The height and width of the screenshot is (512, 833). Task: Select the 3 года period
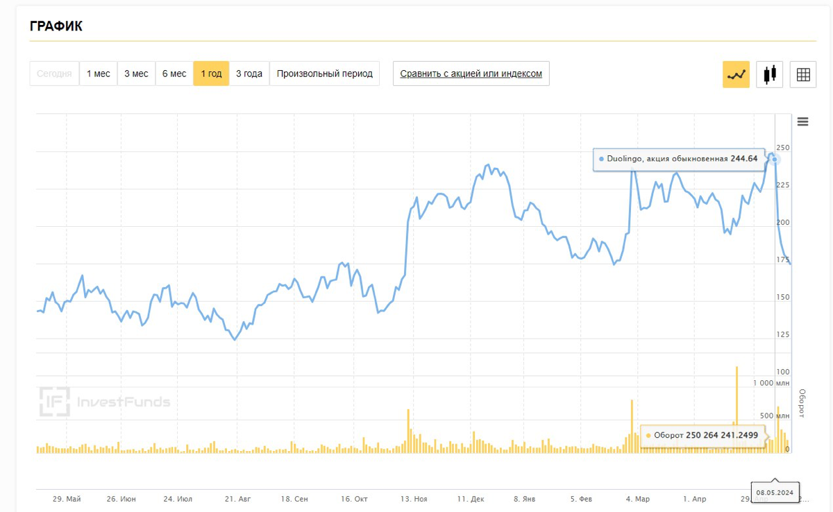(249, 74)
